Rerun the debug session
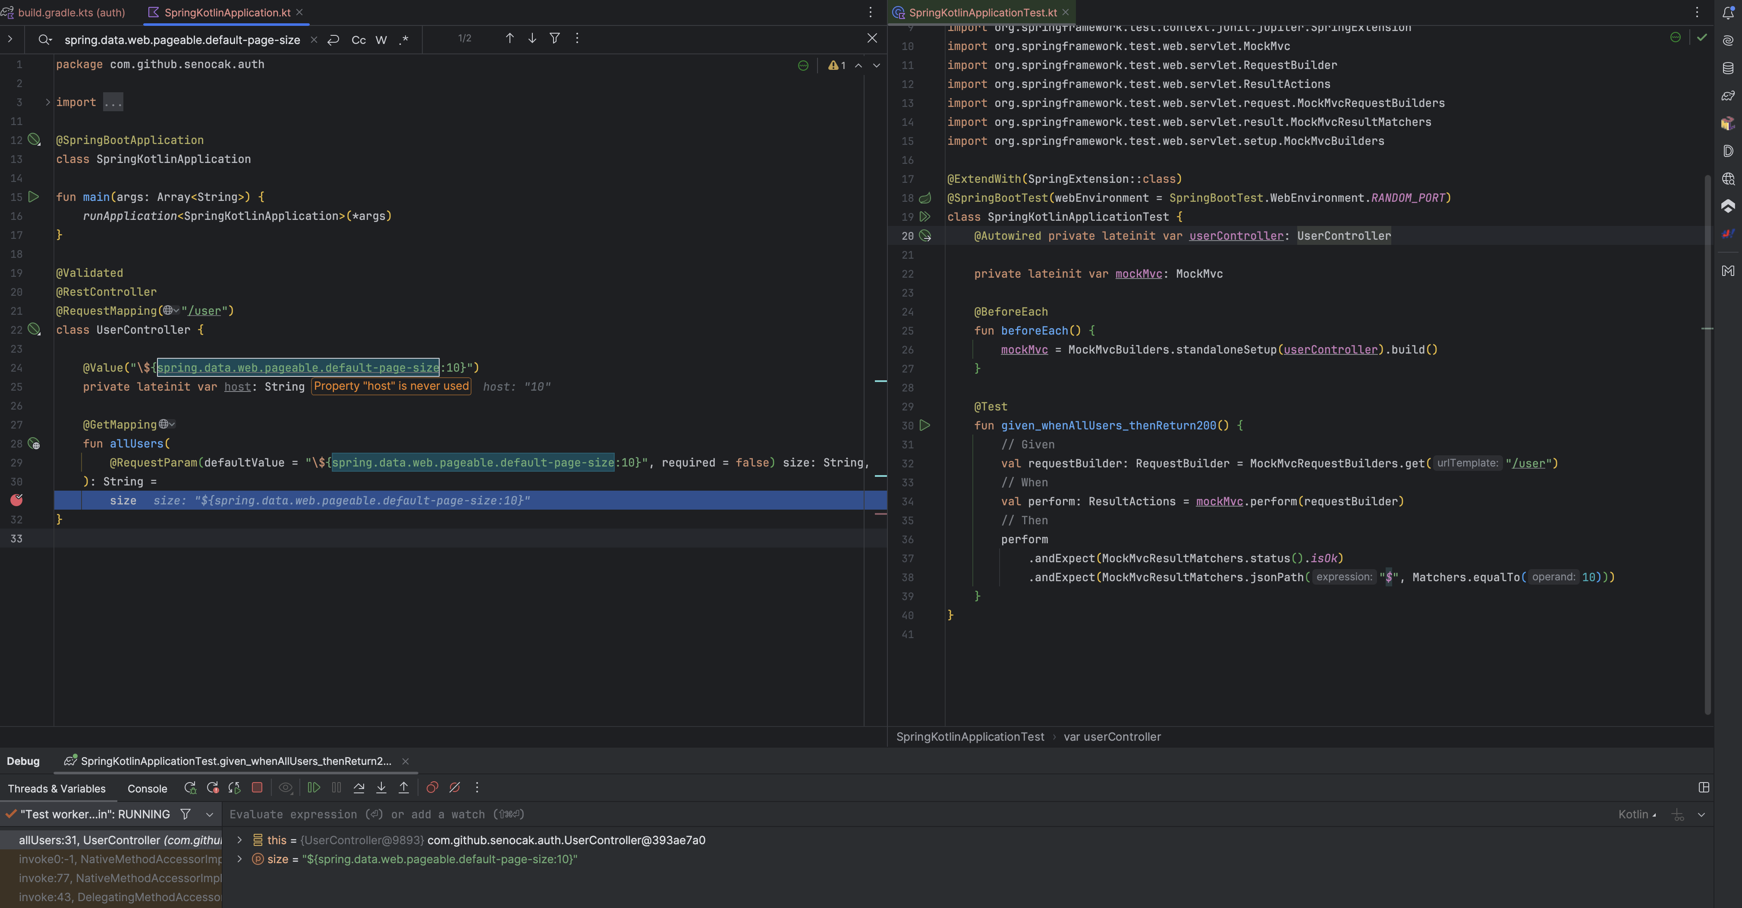The width and height of the screenshot is (1742, 908). pyautogui.click(x=190, y=788)
